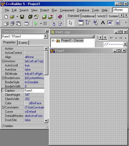129x146 pixels.
Task: Select the Edit component icon (ab)
Action: (110, 23)
